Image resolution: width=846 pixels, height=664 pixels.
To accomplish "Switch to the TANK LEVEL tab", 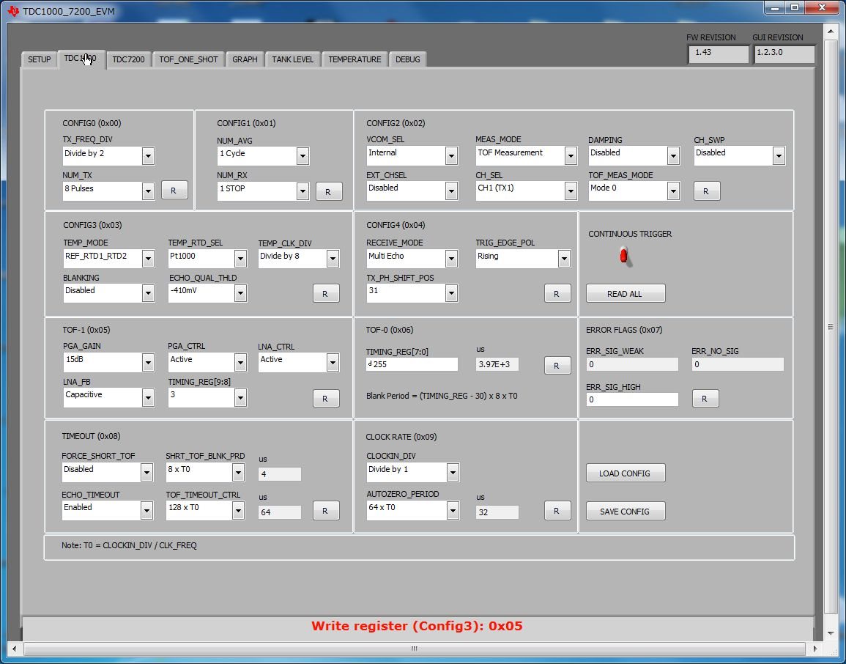I will tap(292, 59).
